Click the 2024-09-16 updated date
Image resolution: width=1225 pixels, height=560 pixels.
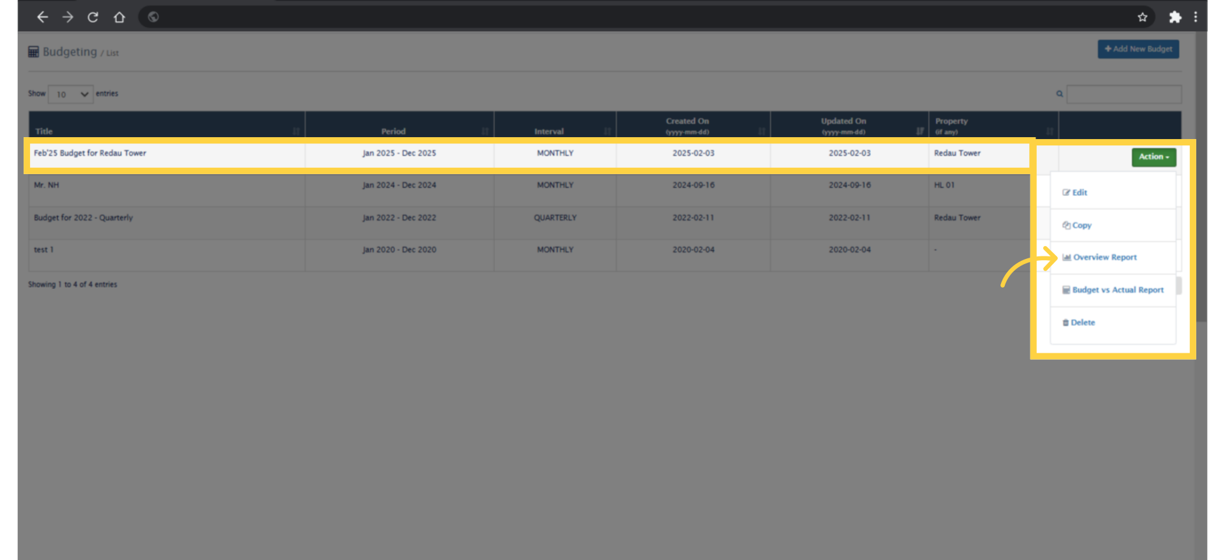pyautogui.click(x=850, y=185)
